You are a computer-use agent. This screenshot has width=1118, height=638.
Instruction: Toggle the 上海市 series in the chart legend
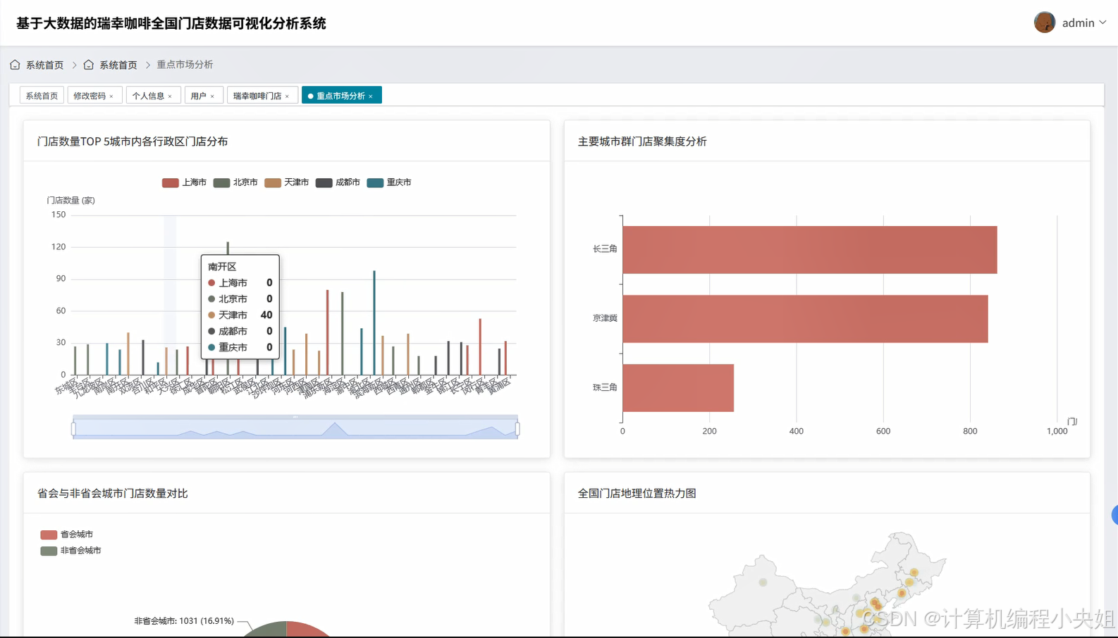tap(184, 182)
